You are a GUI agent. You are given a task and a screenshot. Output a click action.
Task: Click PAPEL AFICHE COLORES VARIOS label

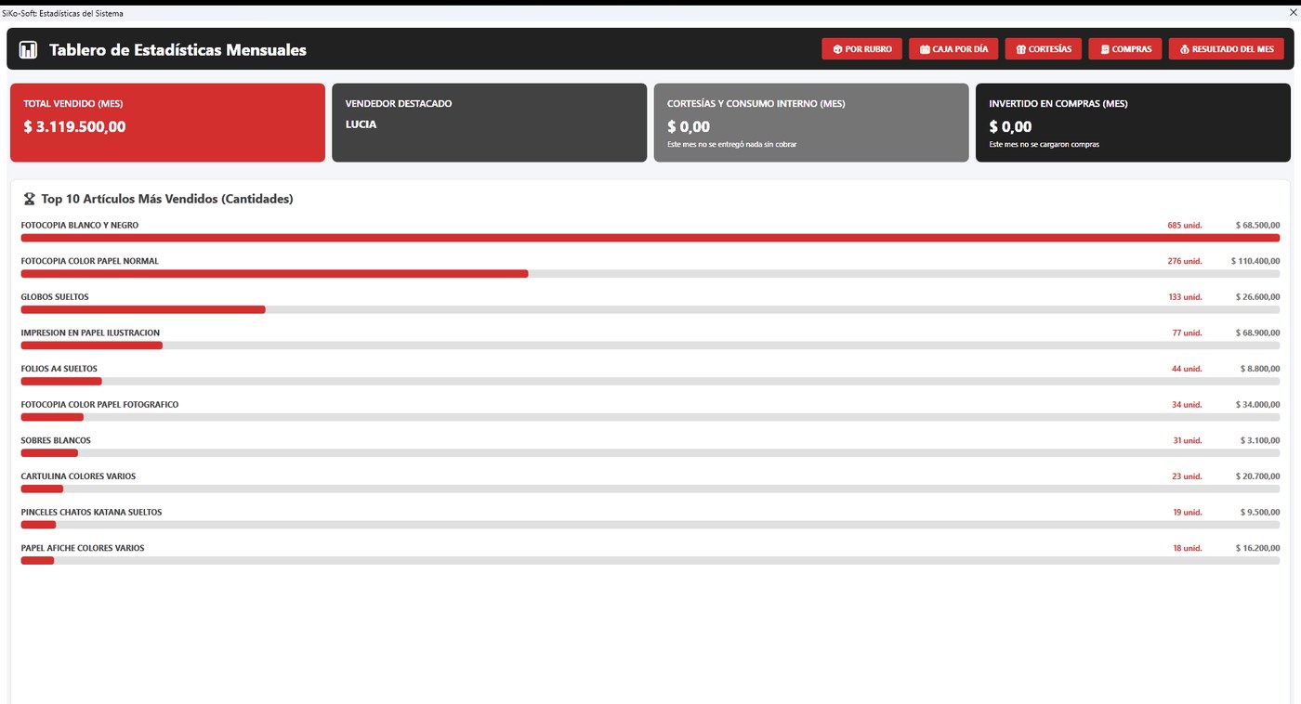click(x=83, y=548)
